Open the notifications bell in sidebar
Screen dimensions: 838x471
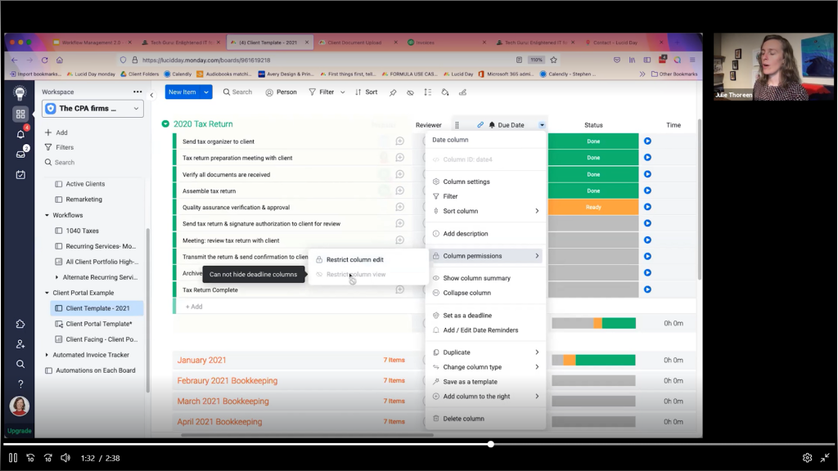coord(20,134)
